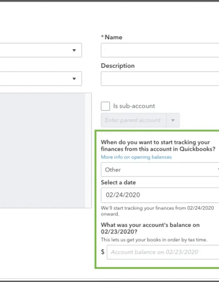Click the tracking start question heading
The width and height of the screenshot is (219, 282).
click(158, 145)
